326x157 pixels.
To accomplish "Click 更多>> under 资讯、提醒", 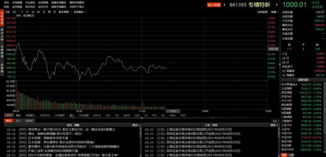I will point(137,125).
